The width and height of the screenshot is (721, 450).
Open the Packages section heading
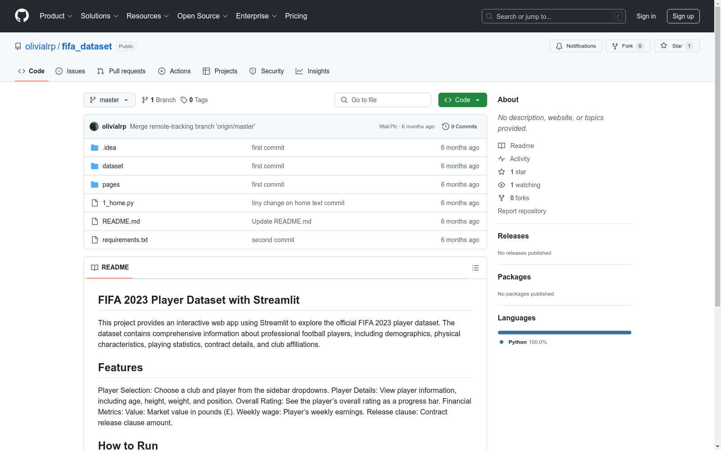point(514,277)
